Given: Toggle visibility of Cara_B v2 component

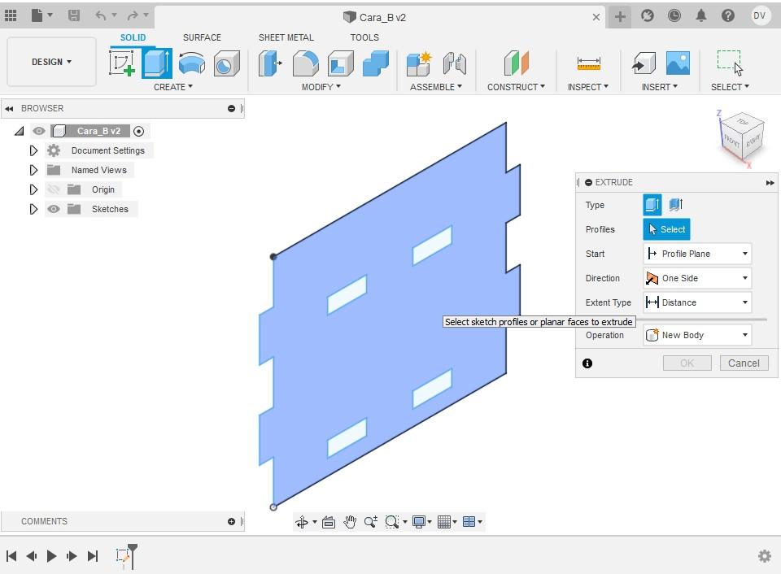Looking at the screenshot, I should tap(39, 131).
